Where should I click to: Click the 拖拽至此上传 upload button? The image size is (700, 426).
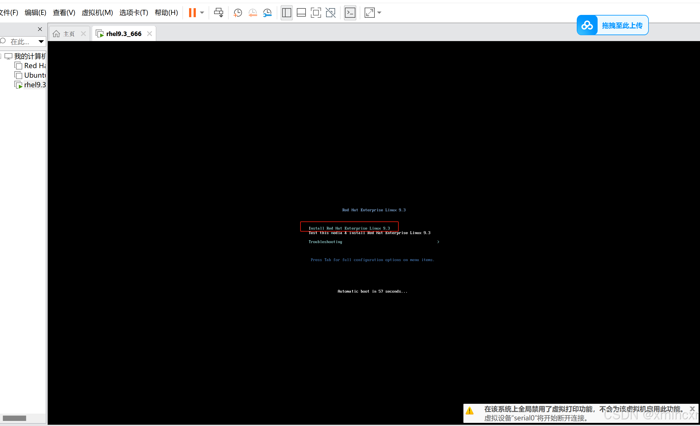click(x=612, y=25)
